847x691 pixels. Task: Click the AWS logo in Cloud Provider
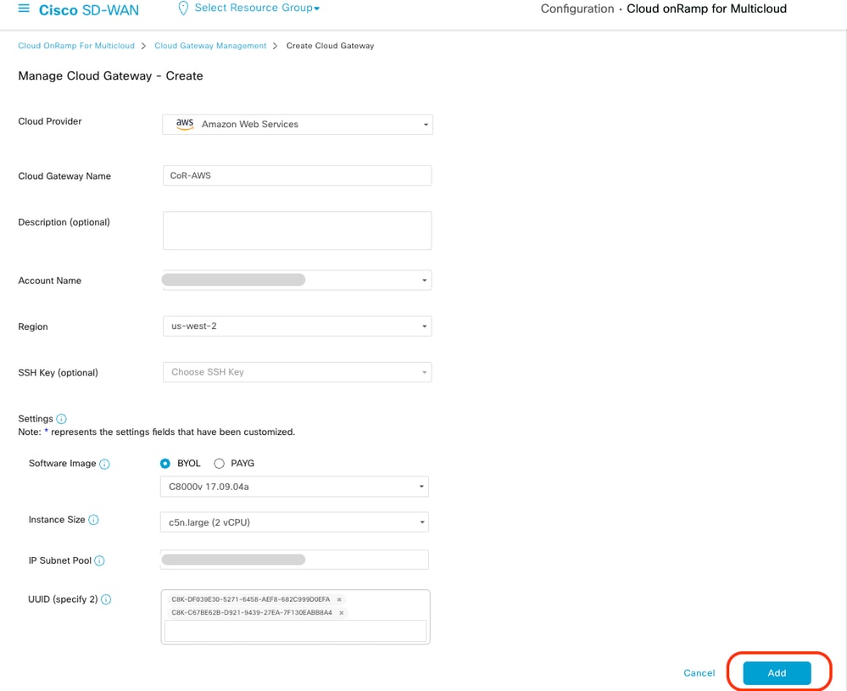[x=185, y=124]
